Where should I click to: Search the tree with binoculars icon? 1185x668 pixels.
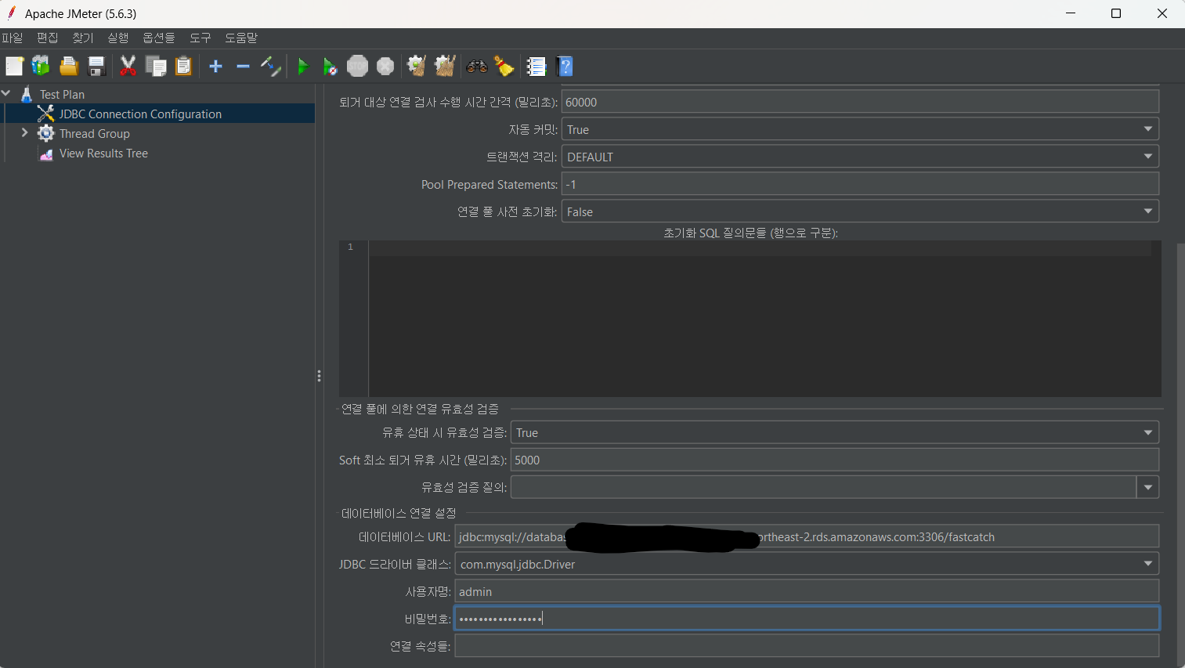click(x=477, y=67)
